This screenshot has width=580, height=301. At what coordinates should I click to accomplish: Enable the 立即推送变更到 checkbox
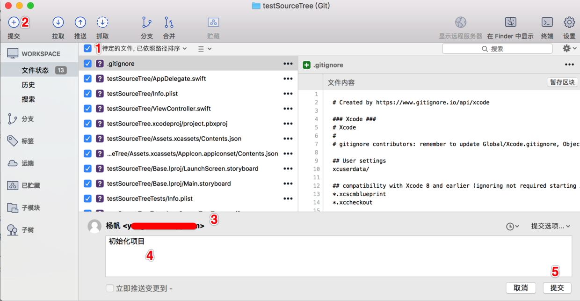109,288
